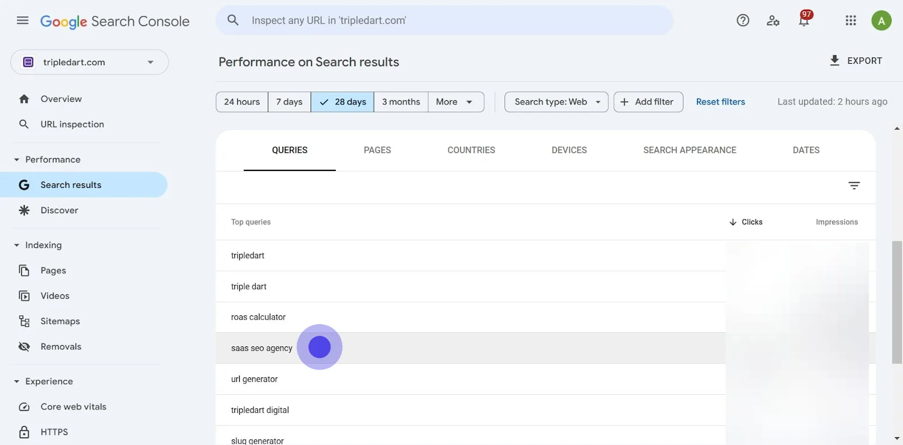Switch to the Search Appearance tab

pos(690,150)
